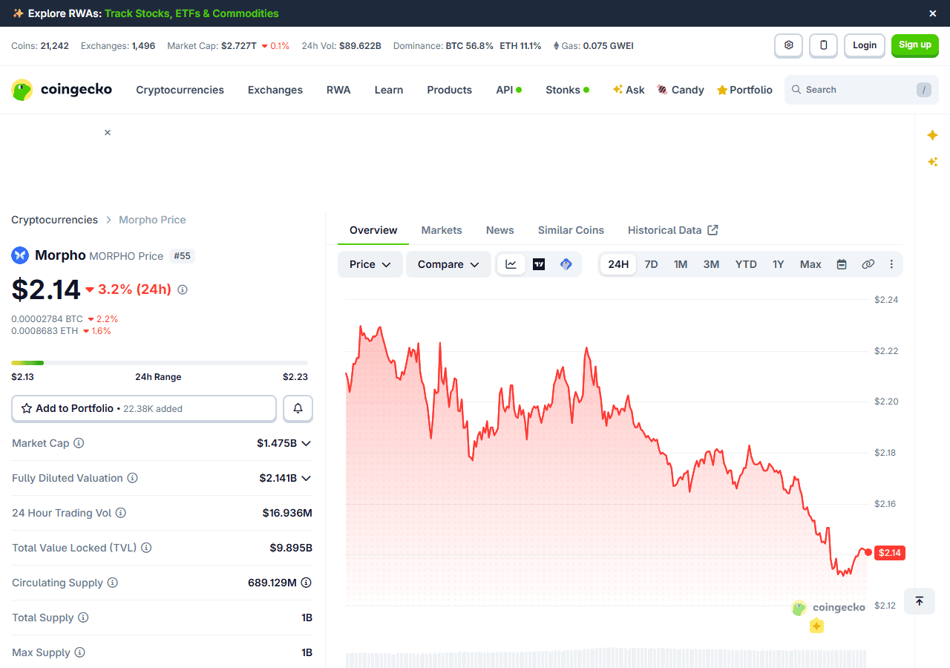This screenshot has height=668, width=950.
Task: View Fully Diluted Valuation info icon
Action: [x=132, y=478]
